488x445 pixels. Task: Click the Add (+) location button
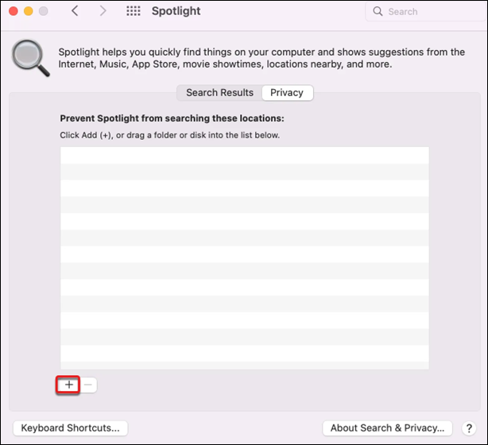[68, 385]
